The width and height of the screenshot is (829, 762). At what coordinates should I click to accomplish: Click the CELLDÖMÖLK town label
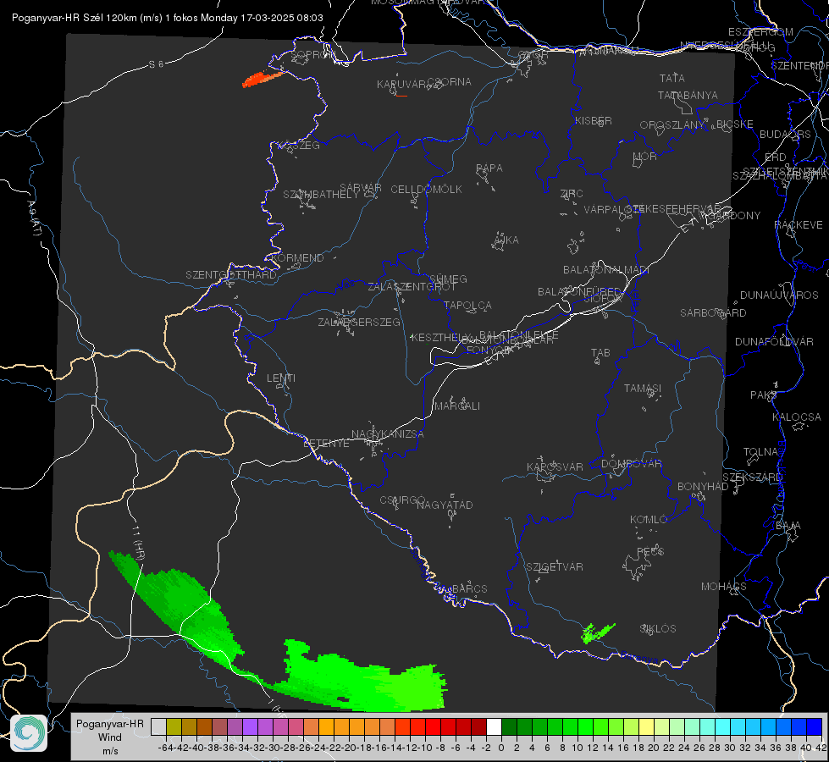[x=426, y=189]
